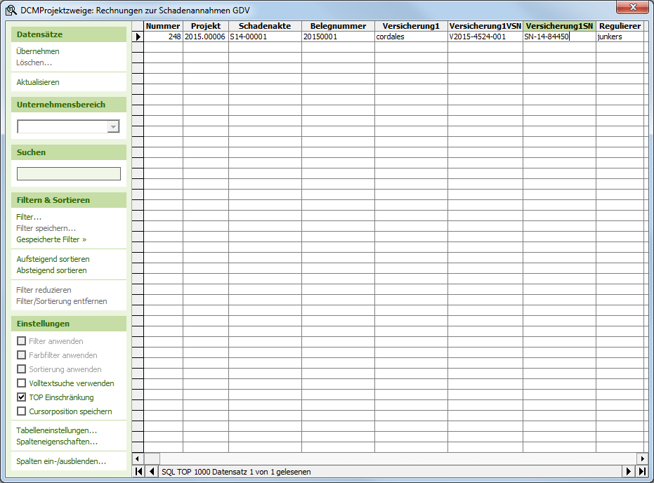Click the application icon in title bar
Screen dimensions: 654x483
[11, 11]
